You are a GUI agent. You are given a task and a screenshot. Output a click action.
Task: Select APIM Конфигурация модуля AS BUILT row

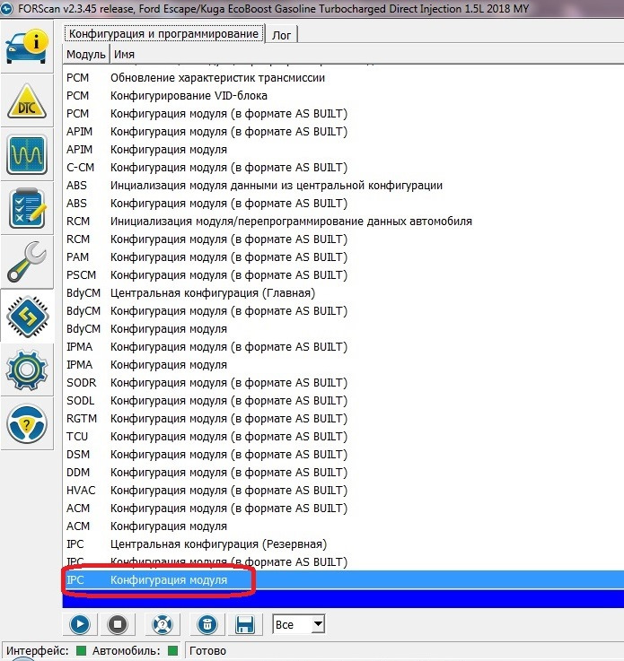click(x=343, y=132)
